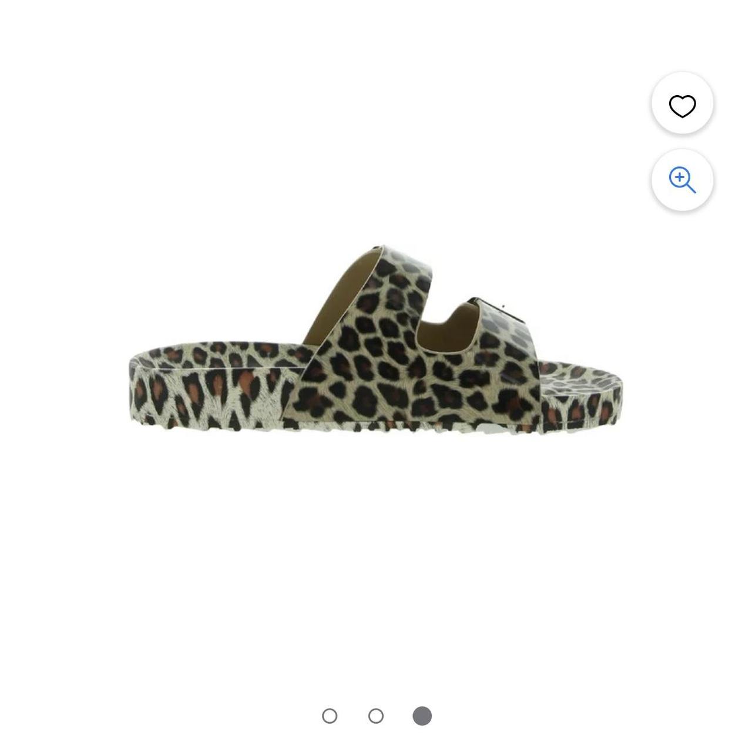Select the first carousel dot

coord(330,716)
